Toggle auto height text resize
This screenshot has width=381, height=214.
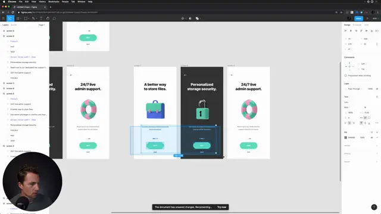pyautogui.click(x=365, y=118)
